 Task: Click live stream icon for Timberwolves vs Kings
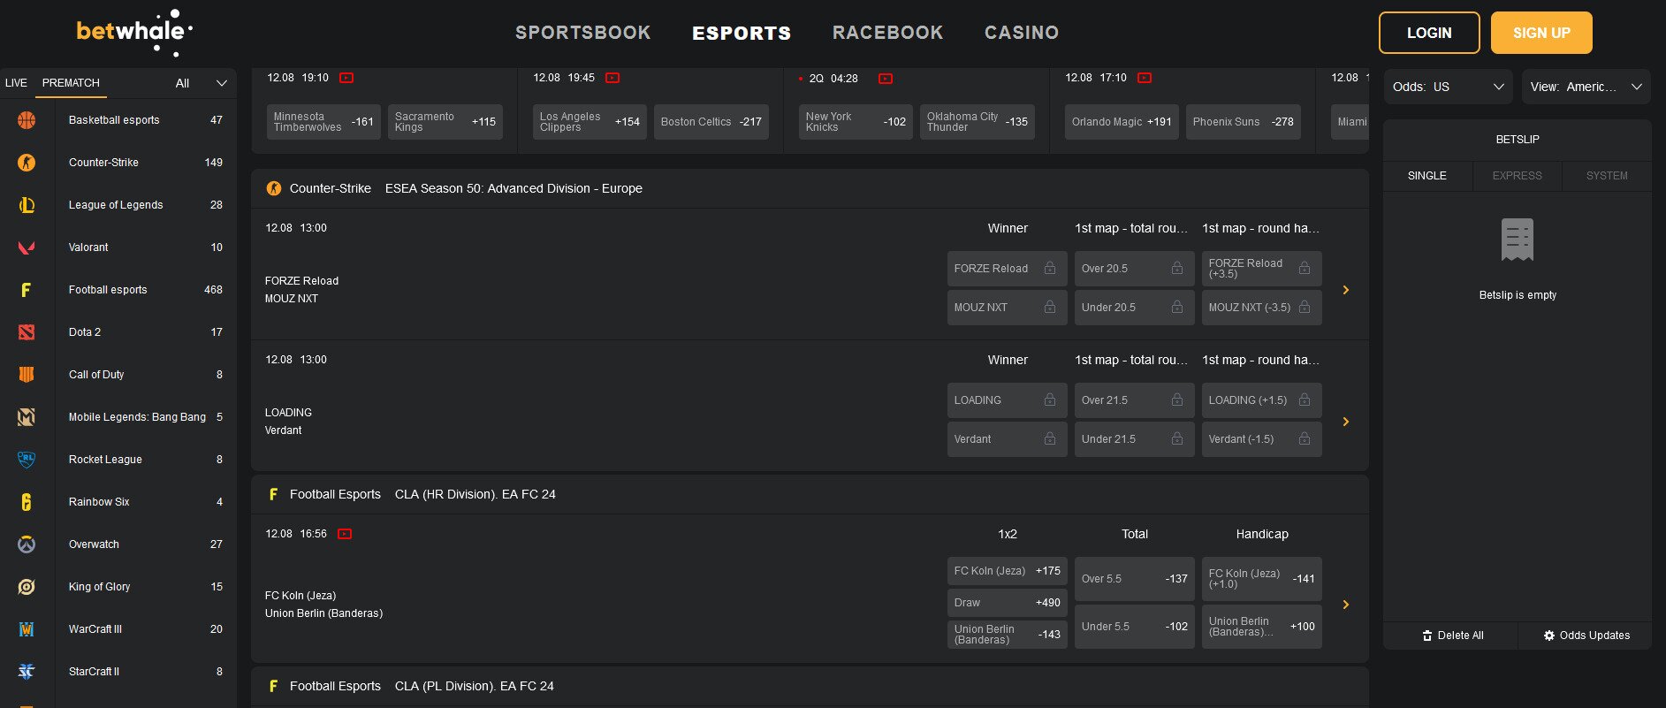tap(346, 78)
